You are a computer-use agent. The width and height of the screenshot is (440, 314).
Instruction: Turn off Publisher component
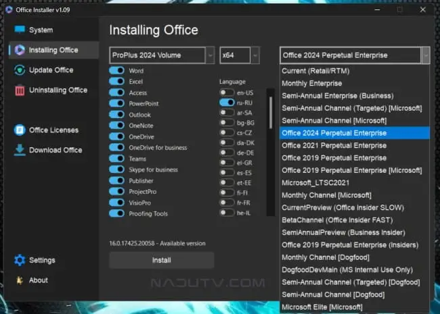[116, 180]
